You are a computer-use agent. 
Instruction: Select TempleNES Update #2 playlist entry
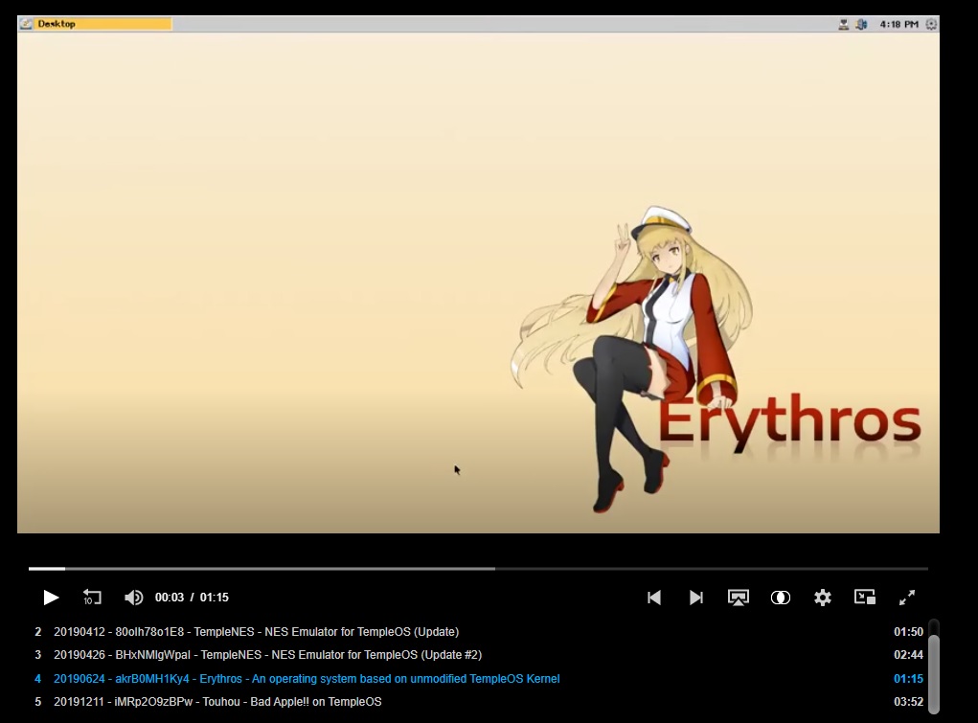coord(267,655)
